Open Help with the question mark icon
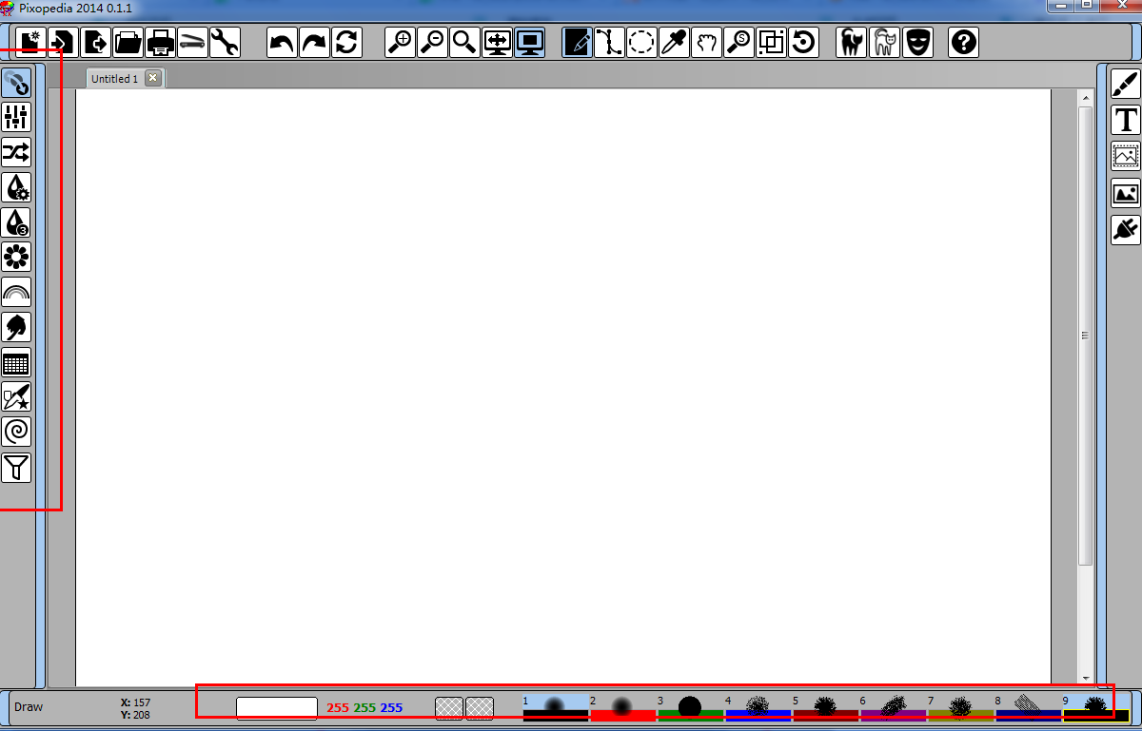Screen dimensions: 1142x731 [964, 42]
